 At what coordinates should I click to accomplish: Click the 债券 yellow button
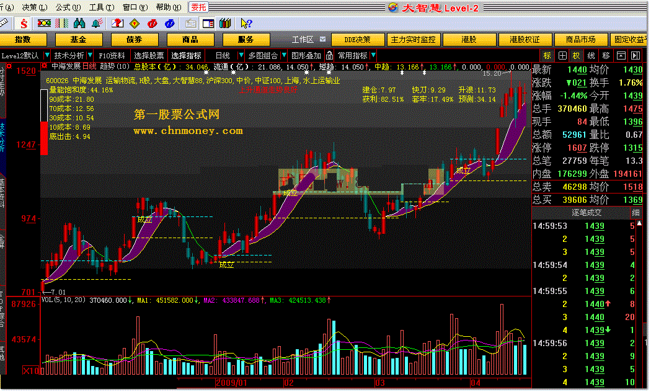[x=135, y=40]
